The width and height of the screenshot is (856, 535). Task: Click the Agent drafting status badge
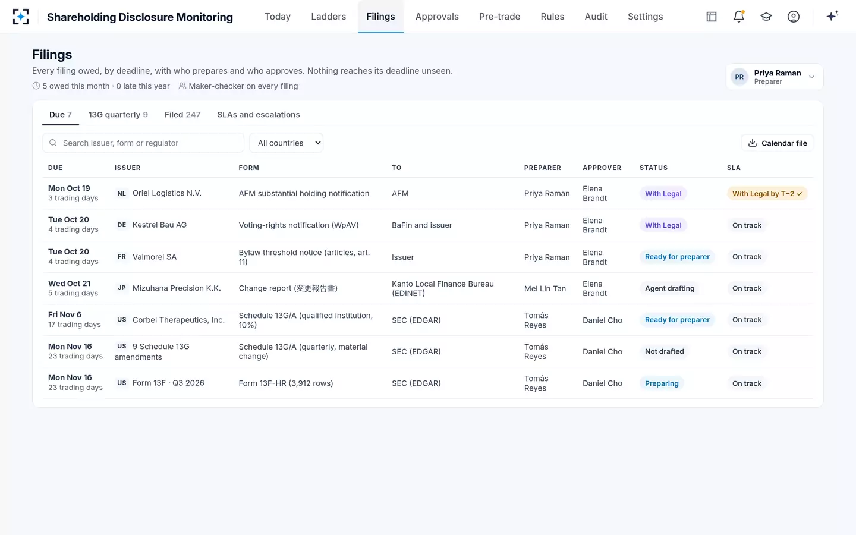pyautogui.click(x=670, y=288)
